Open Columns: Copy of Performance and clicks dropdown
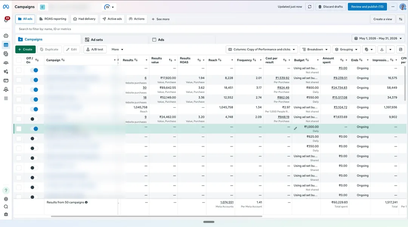Screen dimensions: 408x227 [262, 49]
